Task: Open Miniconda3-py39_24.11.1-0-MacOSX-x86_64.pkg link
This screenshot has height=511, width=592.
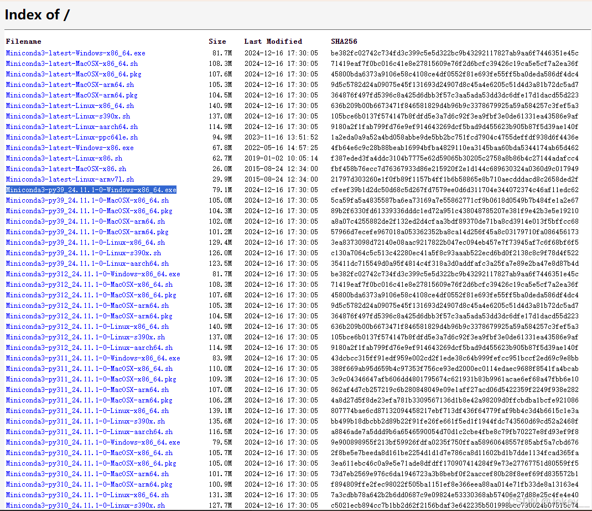Action: [x=89, y=211]
